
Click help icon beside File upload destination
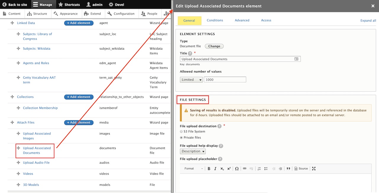[219, 126]
